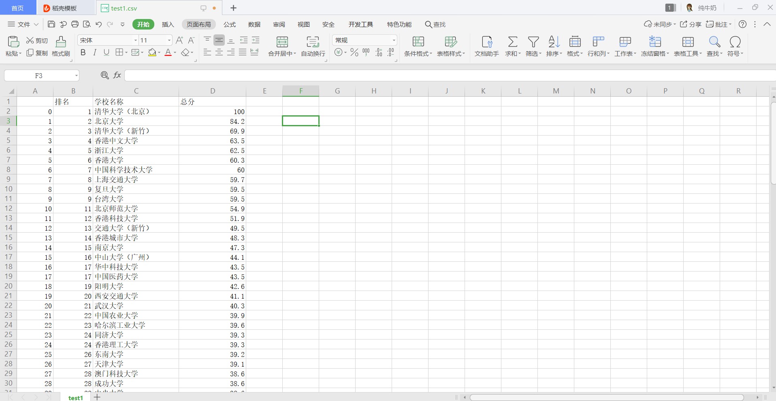Add a new sheet with plus button
This screenshot has width=776, height=401.
pos(97,397)
